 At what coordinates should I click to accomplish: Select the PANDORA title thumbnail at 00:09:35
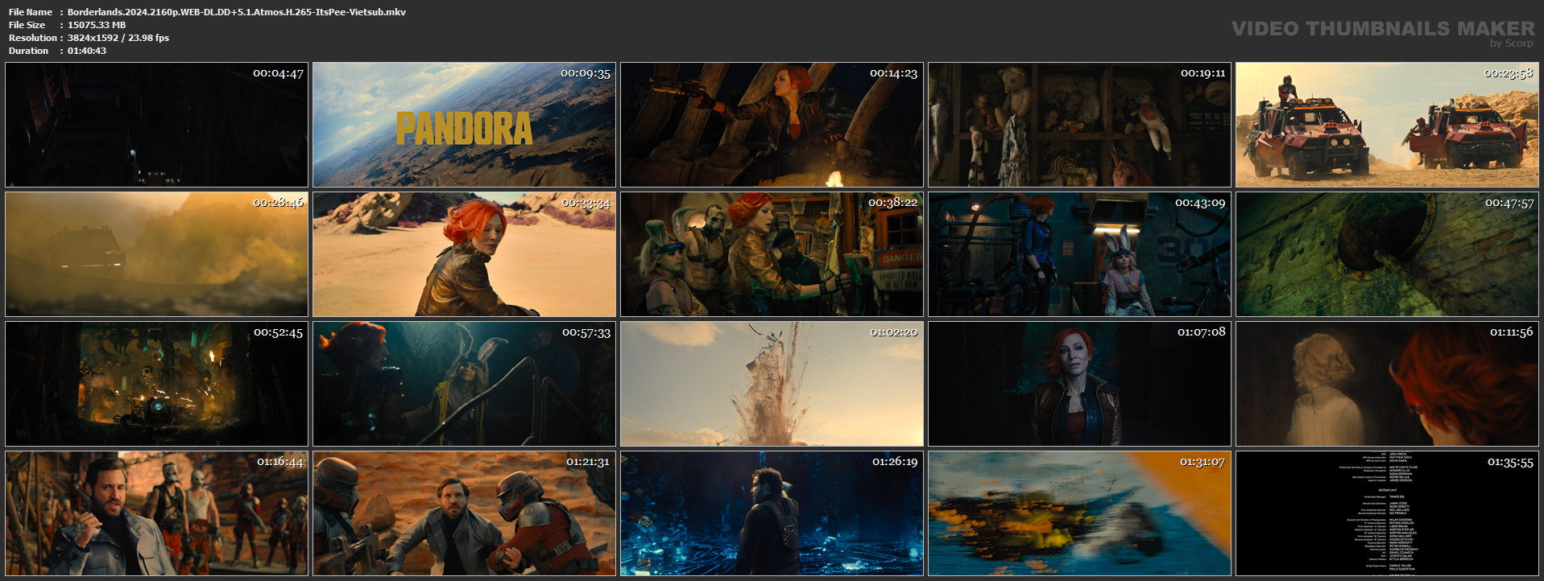464,125
